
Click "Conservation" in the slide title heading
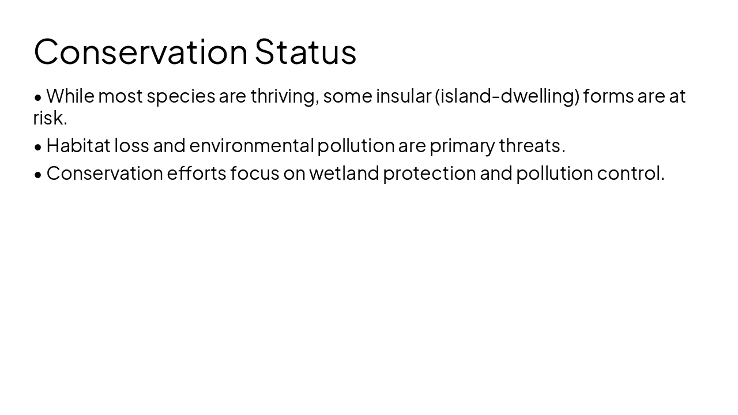pos(141,52)
